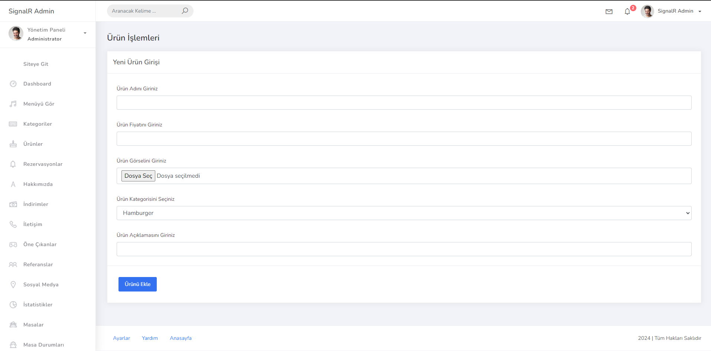
Task: Click the search magnifier icon
Action: (x=185, y=11)
